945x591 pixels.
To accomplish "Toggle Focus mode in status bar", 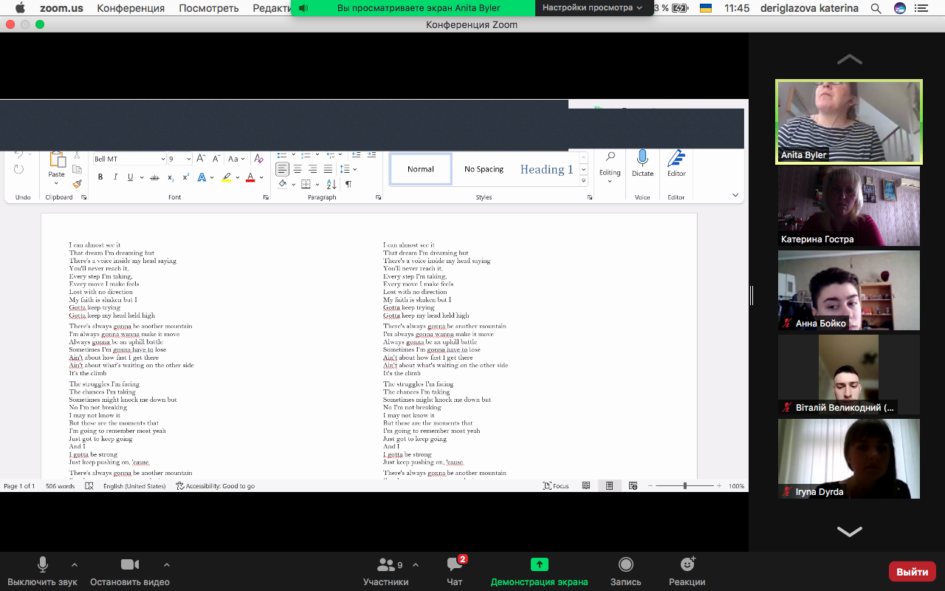I will [556, 486].
